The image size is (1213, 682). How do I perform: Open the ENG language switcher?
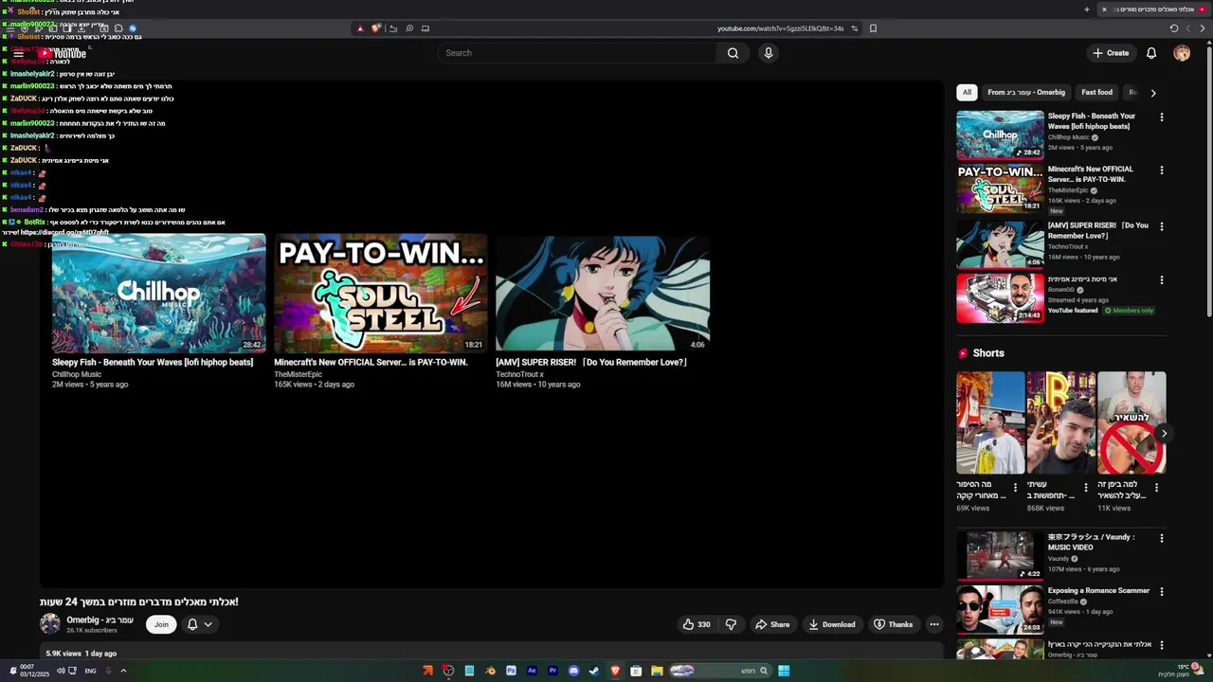click(90, 671)
